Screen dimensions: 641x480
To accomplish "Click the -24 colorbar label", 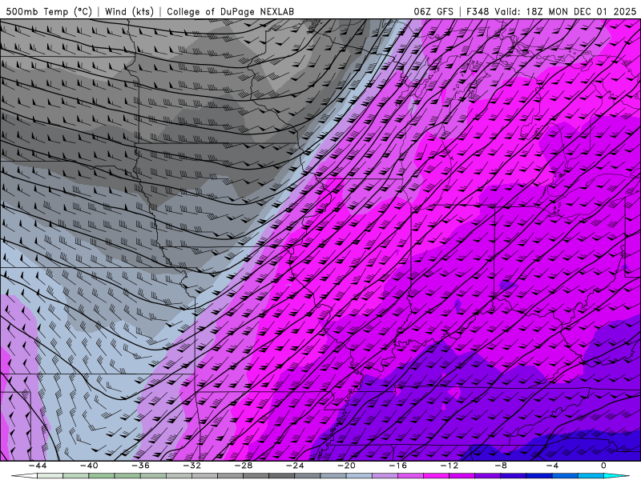I will [295, 466].
